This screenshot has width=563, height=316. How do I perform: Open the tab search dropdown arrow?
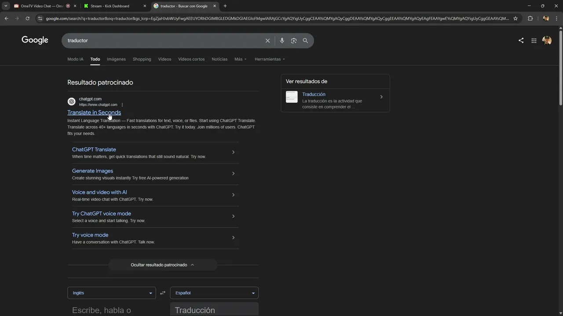click(x=6, y=6)
